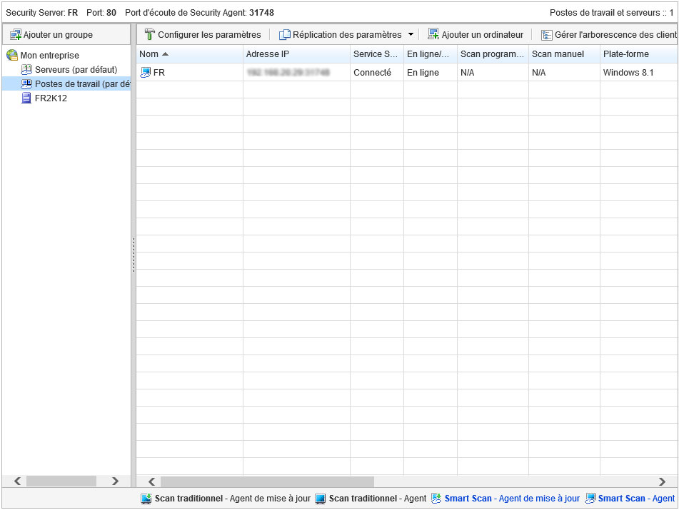Click the Ajouter un ordinateur icon
The width and height of the screenshot is (679, 510).
click(433, 34)
